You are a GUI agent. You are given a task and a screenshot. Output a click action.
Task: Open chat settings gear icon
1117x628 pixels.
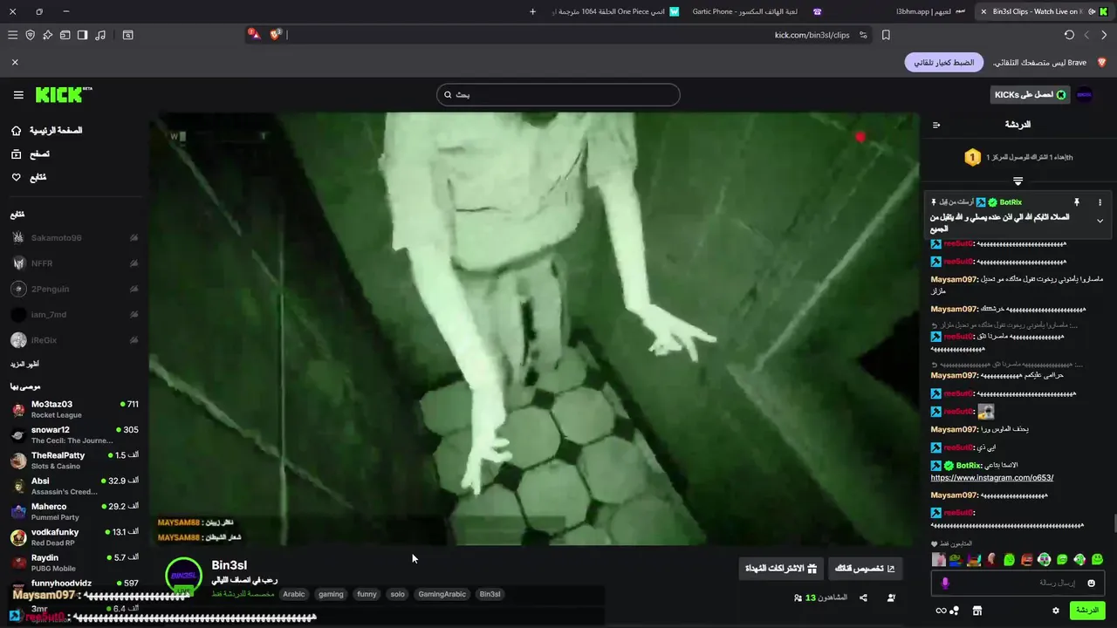pyautogui.click(x=1056, y=611)
